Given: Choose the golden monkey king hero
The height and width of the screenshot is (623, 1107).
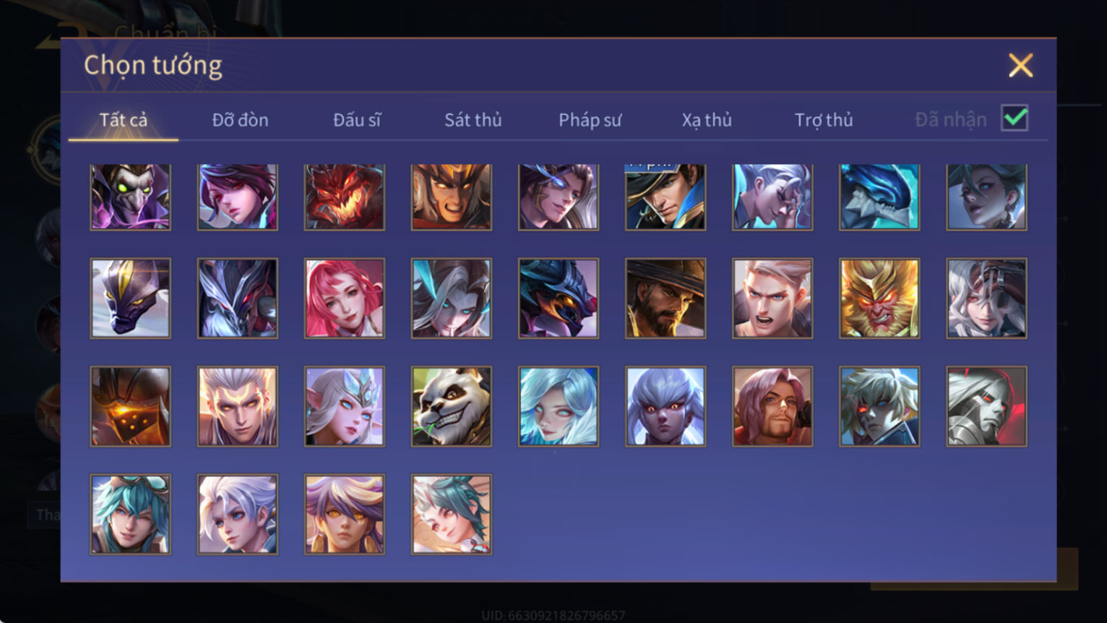Looking at the screenshot, I should pyautogui.click(x=879, y=298).
